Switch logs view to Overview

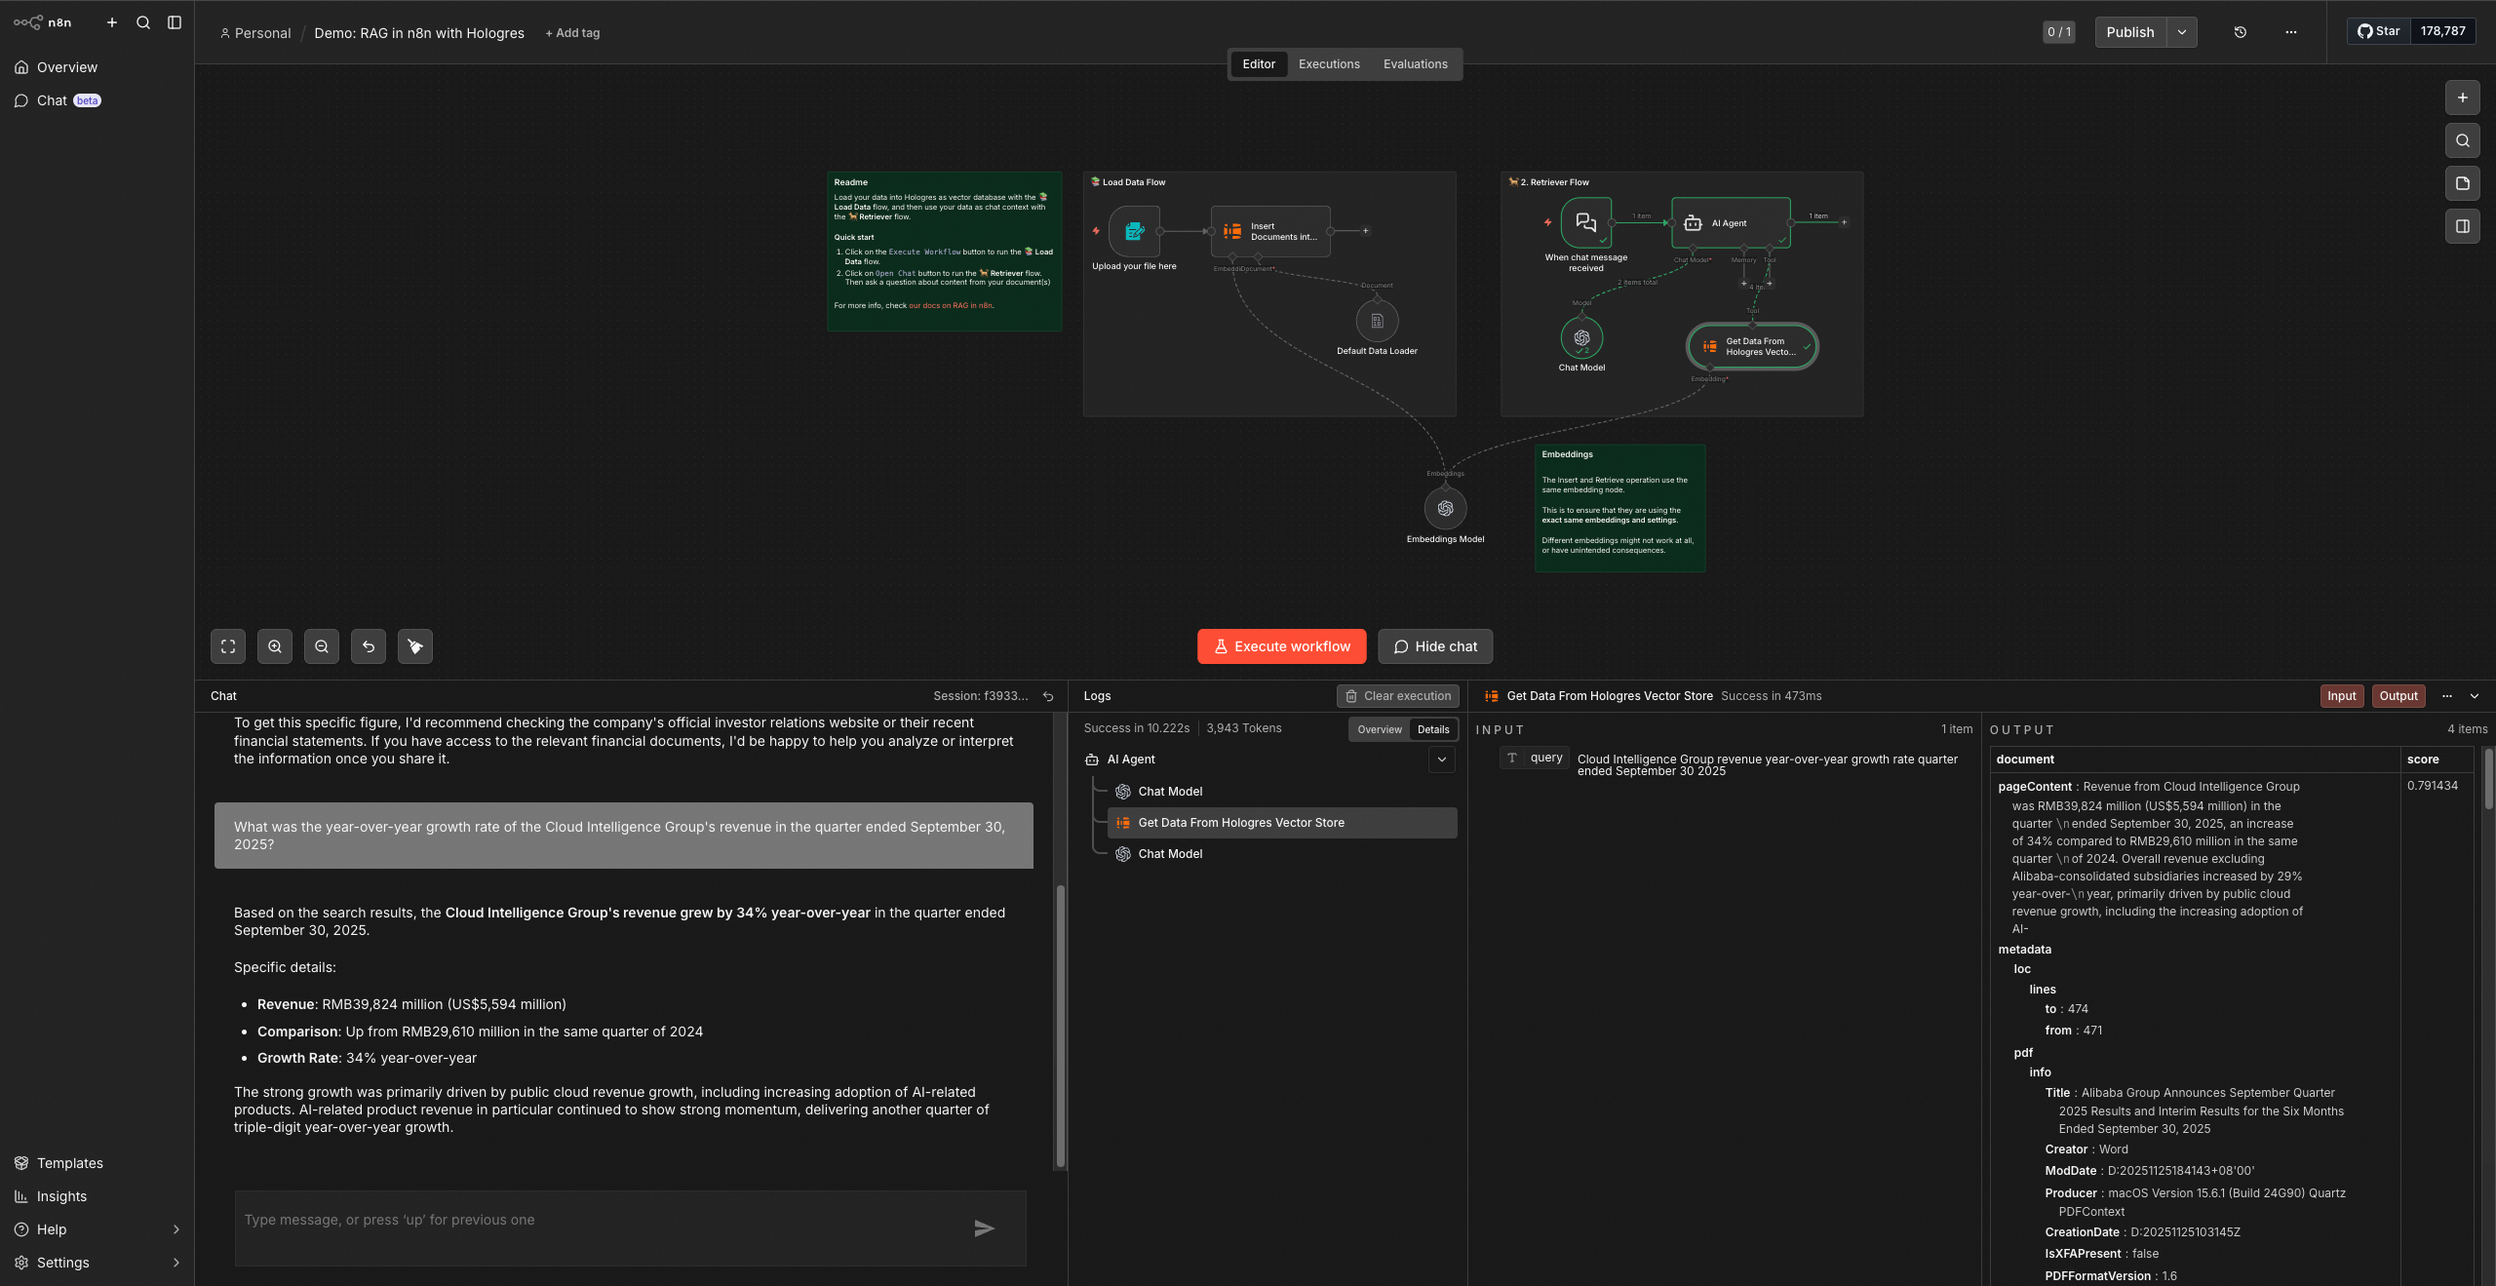click(1380, 729)
